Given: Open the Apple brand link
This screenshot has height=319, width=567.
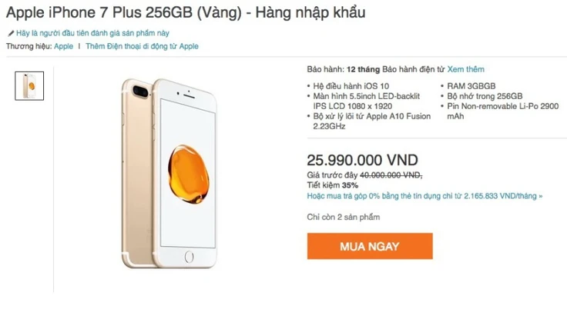Looking at the screenshot, I should 64,46.
